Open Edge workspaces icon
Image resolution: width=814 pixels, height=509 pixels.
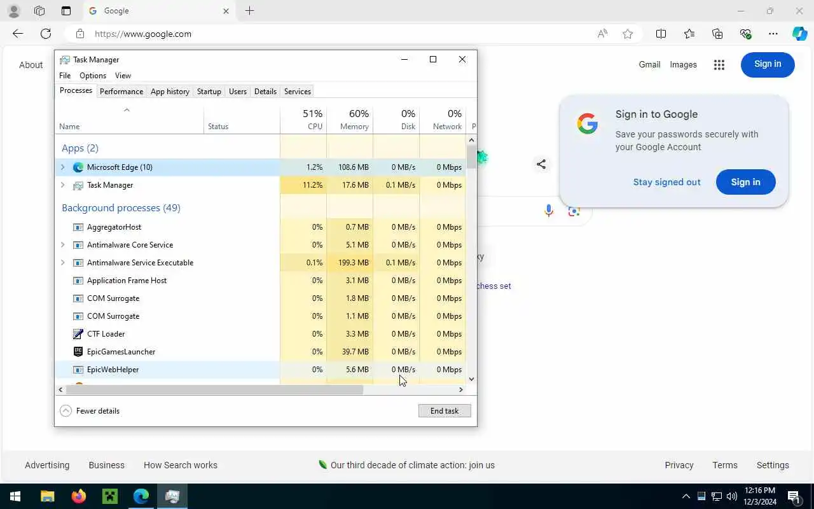click(x=39, y=11)
